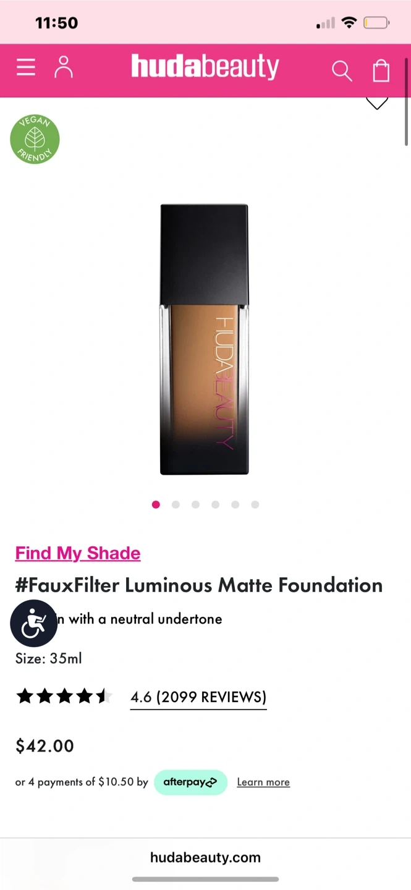This screenshot has width=411, height=890.
Task: Select the second image carousel dot
Action: [x=176, y=504]
